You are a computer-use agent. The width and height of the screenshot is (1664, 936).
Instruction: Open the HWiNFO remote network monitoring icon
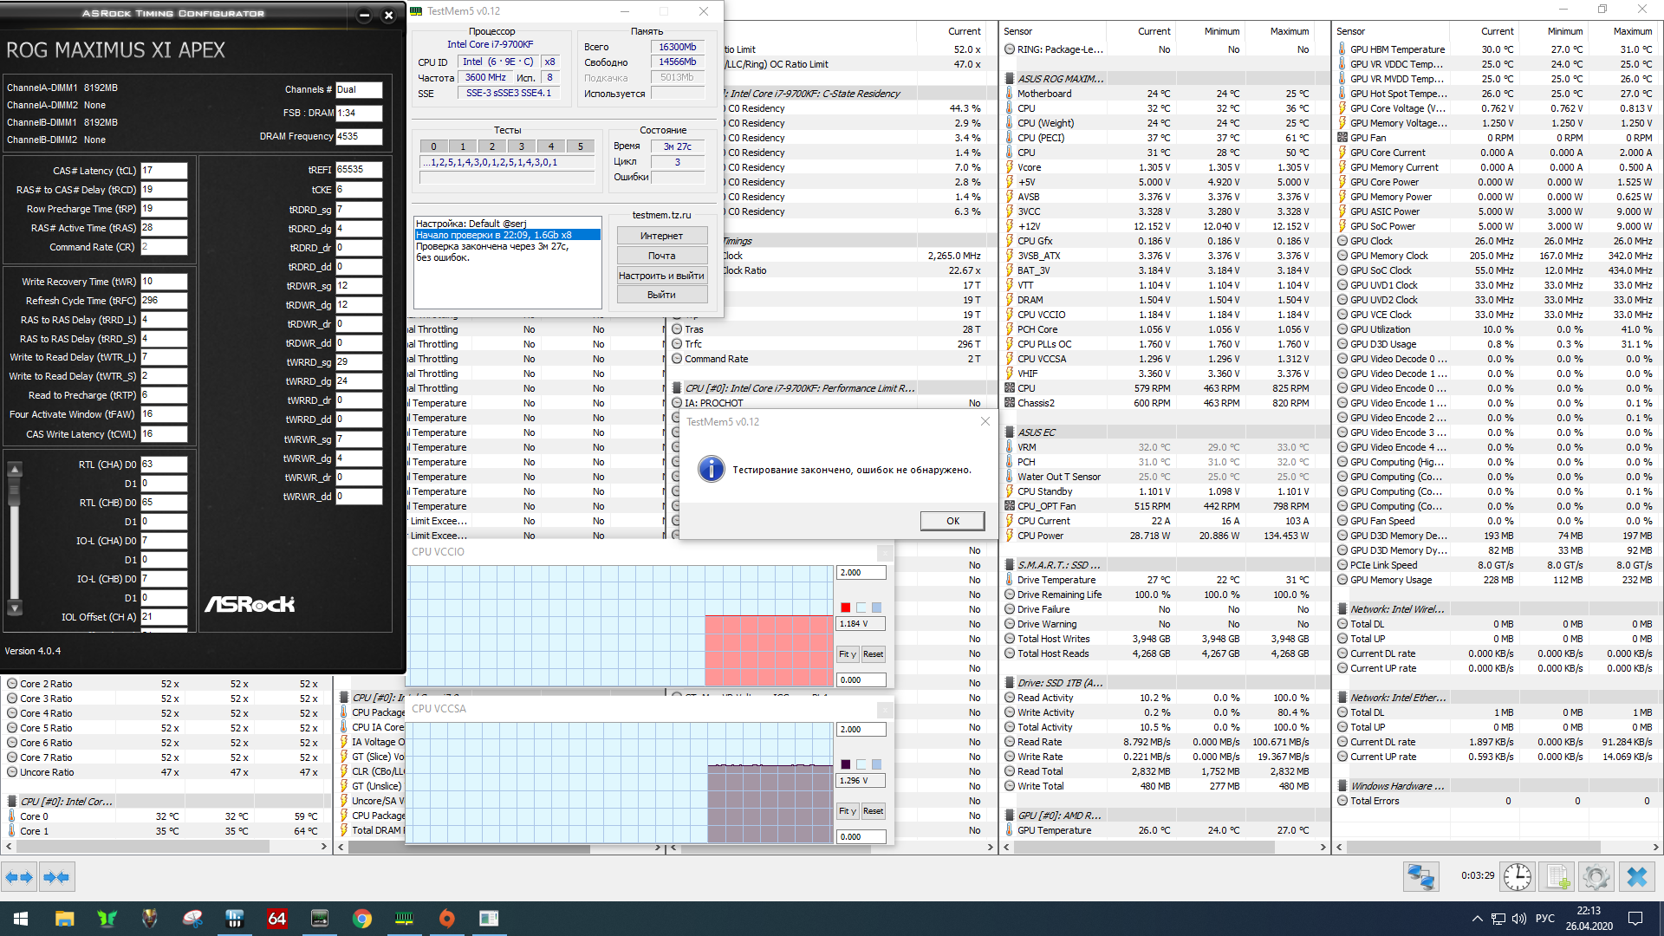point(1420,877)
